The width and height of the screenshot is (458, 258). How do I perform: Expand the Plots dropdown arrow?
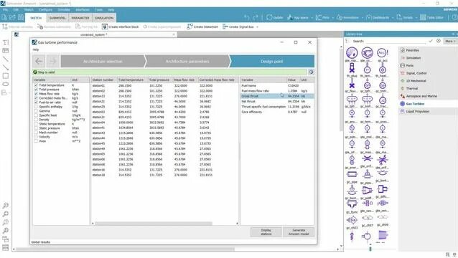pos(332,18)
